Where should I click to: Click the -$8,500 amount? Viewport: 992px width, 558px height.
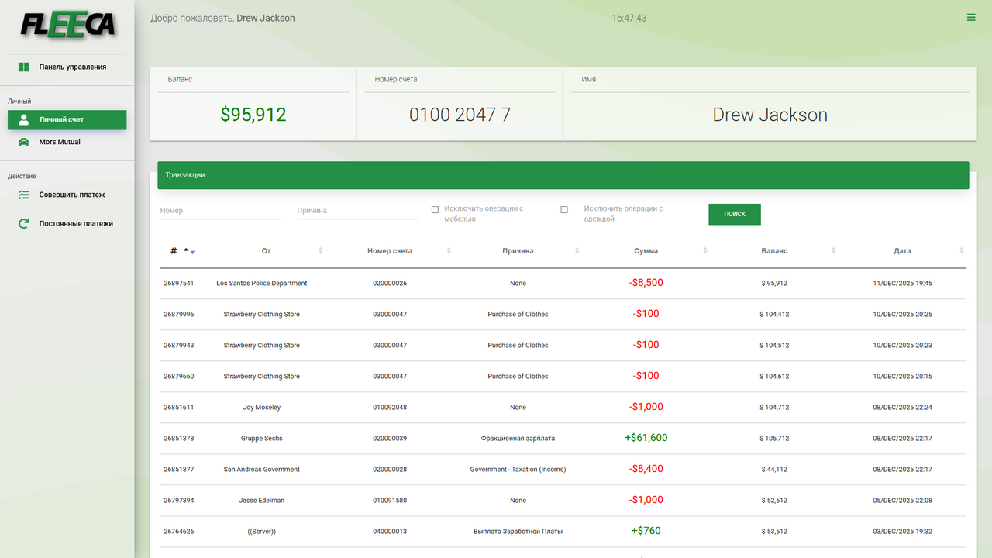[x=646, y=283]
